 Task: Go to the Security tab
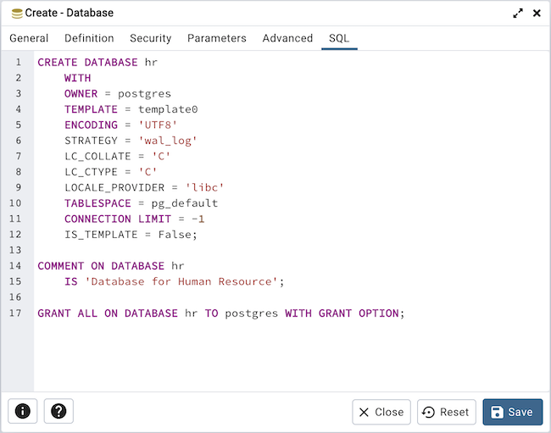tap(150, 38)
